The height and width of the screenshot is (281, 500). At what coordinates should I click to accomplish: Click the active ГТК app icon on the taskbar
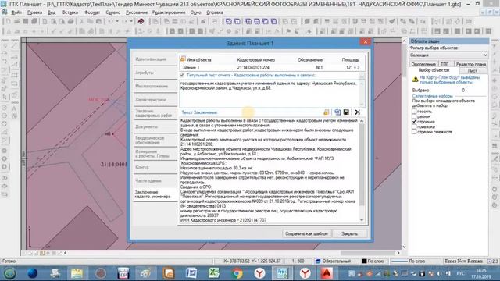pos(282,273)
